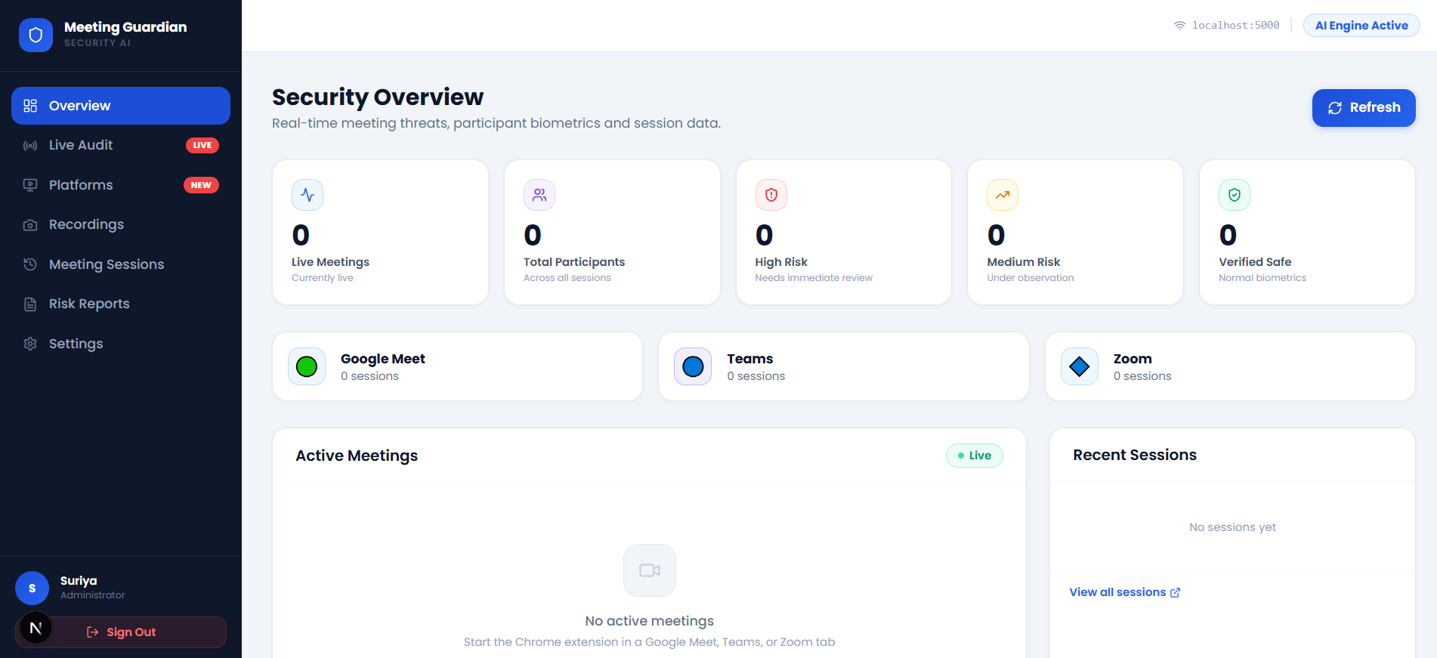Click the green Live status pill
1437x658 pixels.
[975, 456]
